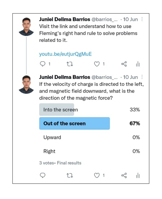This screenshot has height=199, width=162.
Task: Share the first tweet
Action: click(x=124, y=64)
